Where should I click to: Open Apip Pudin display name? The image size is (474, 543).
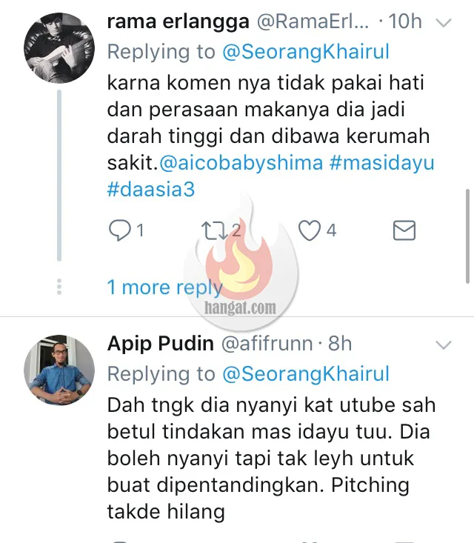click(160, 344)
